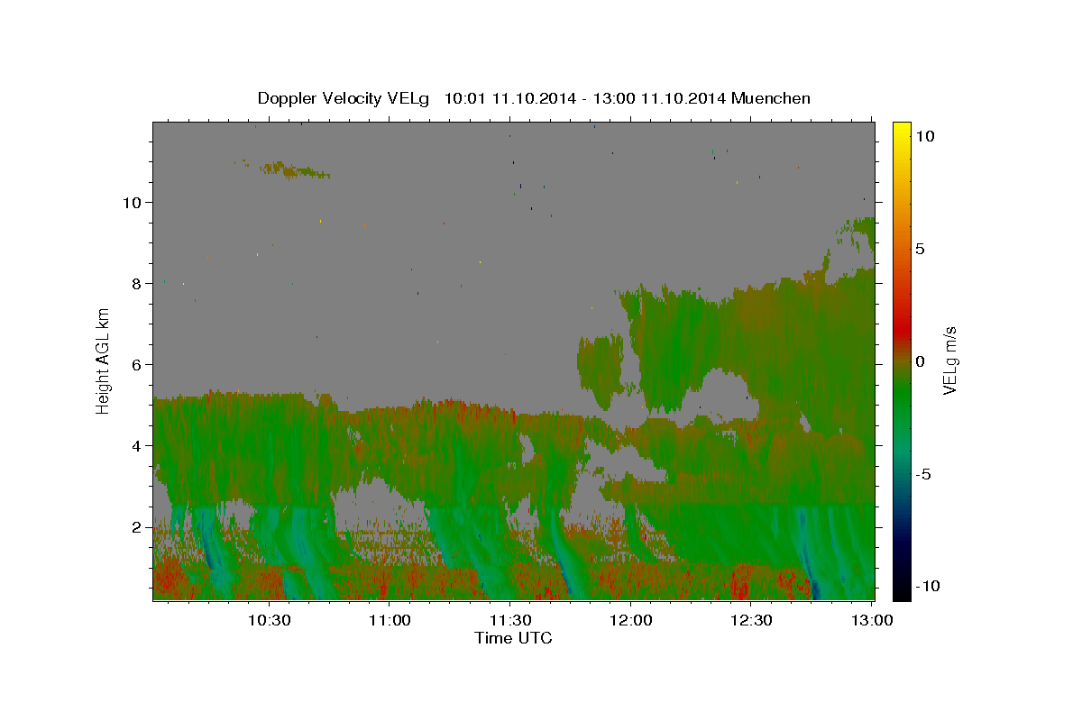Click the colorbar value 0 label
1082x721 pixels.
click(920, 361)
